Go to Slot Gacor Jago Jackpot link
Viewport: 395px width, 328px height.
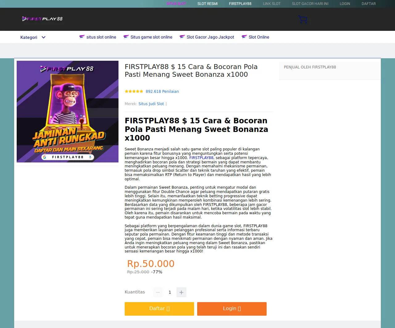(x=210, y=37)
